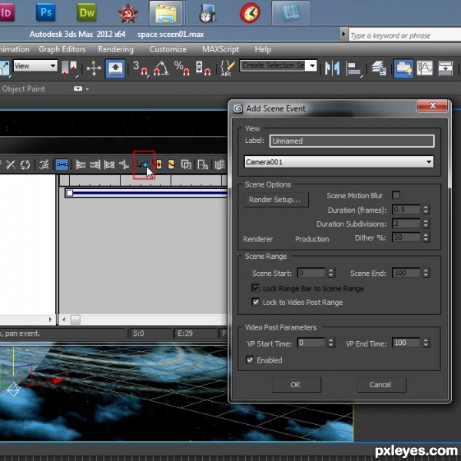Open Dreamweaver from the taskbar
Screen dimensions: 461x461
[x=87, y=12]
